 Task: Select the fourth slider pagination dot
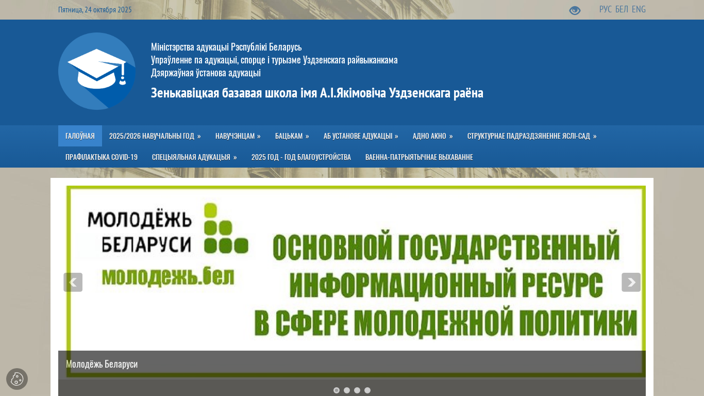point(367,390)
